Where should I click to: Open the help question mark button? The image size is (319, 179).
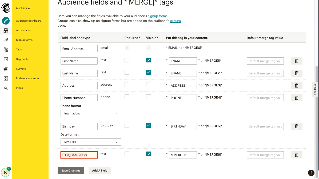311,173
